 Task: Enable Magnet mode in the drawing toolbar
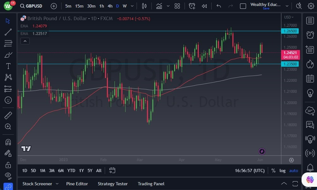(x=8, y=142)
